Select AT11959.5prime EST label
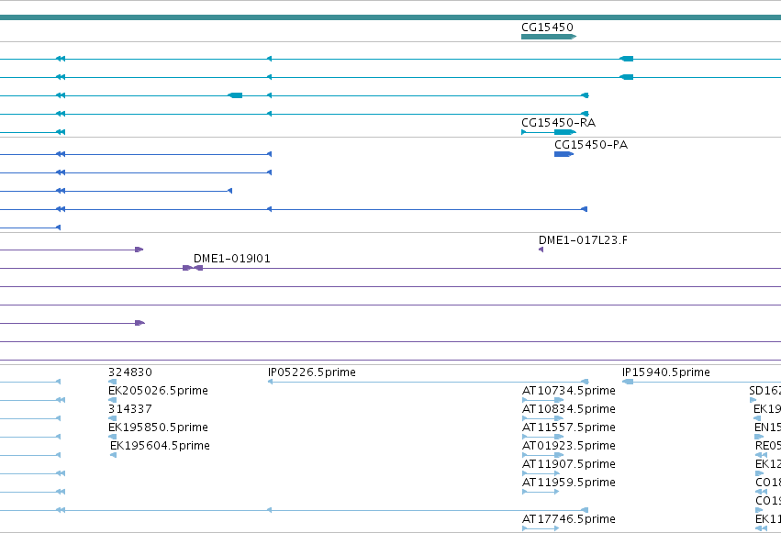This screenshot has width=781, height=533. pos(568,483)
